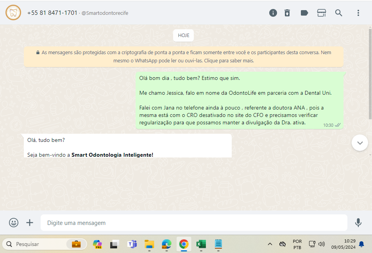Screen dimensions: 372x253
Task: Open network settings tray icon
Action: tap(312, 244)
